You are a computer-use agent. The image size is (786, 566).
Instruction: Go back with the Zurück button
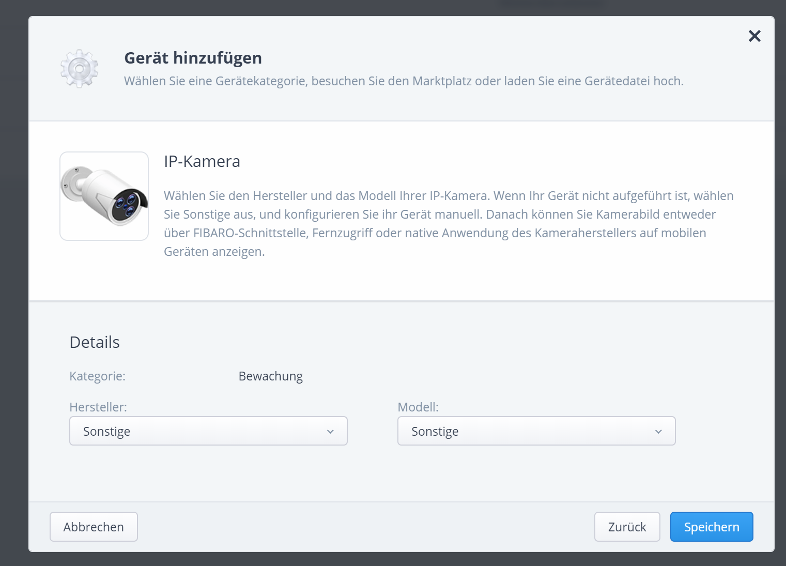[627, 527]
